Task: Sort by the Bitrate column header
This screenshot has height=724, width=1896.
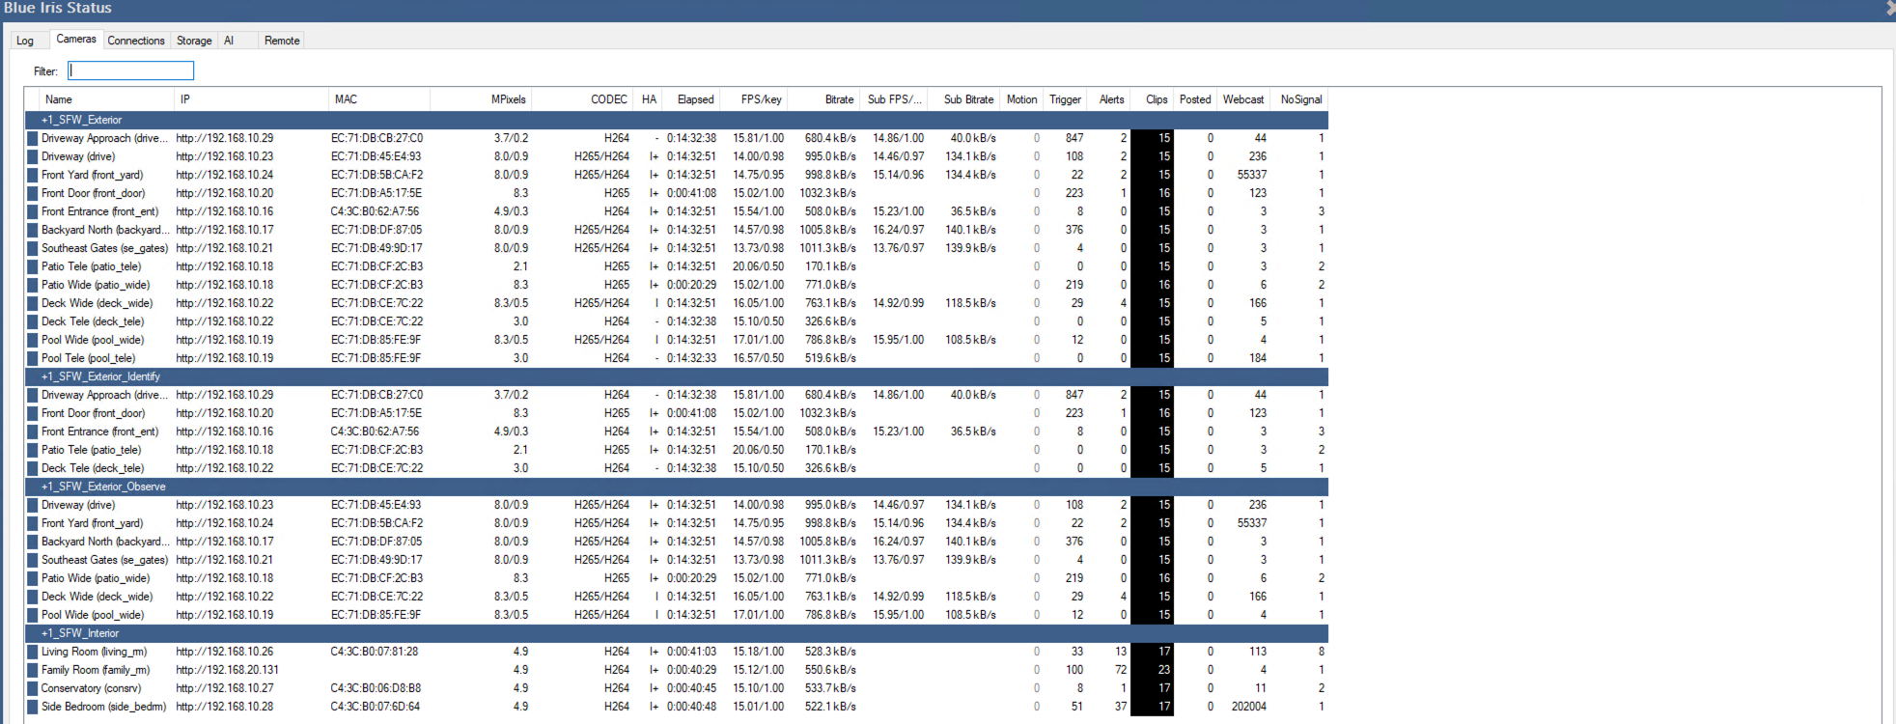Action: click(x=824, y=99)
